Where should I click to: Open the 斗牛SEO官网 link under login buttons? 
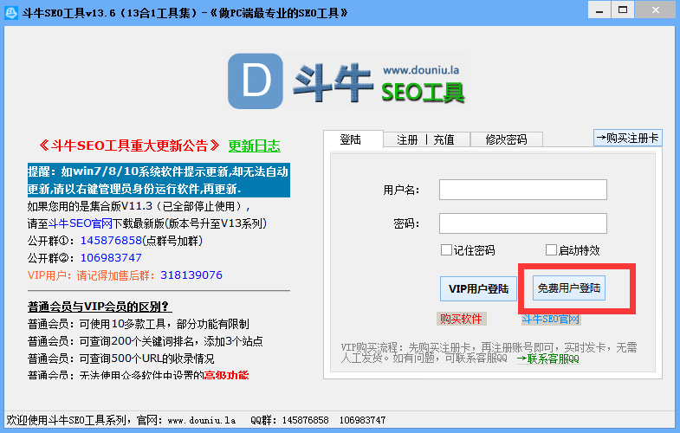[551, 320]
